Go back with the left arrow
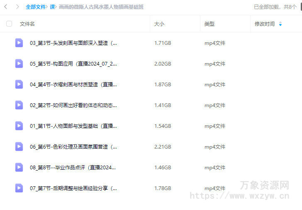Viewport: 302px width, 210px height. (6, 7)
